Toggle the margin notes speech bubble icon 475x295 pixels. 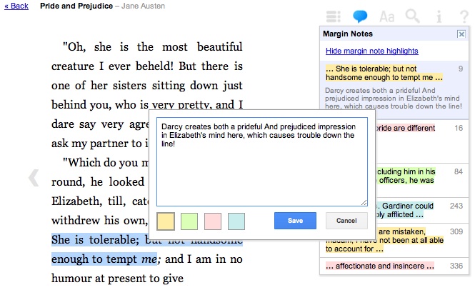click(360, 16)
